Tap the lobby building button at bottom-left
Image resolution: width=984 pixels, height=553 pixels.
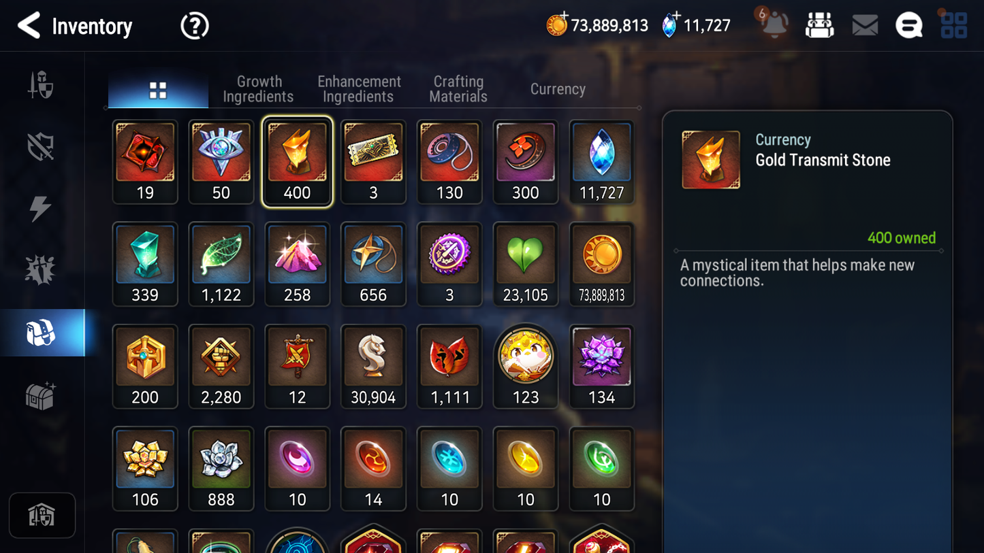42,516
